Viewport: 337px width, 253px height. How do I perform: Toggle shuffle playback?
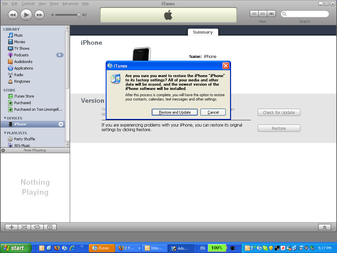pyautogui.click(x=24, y=227)
